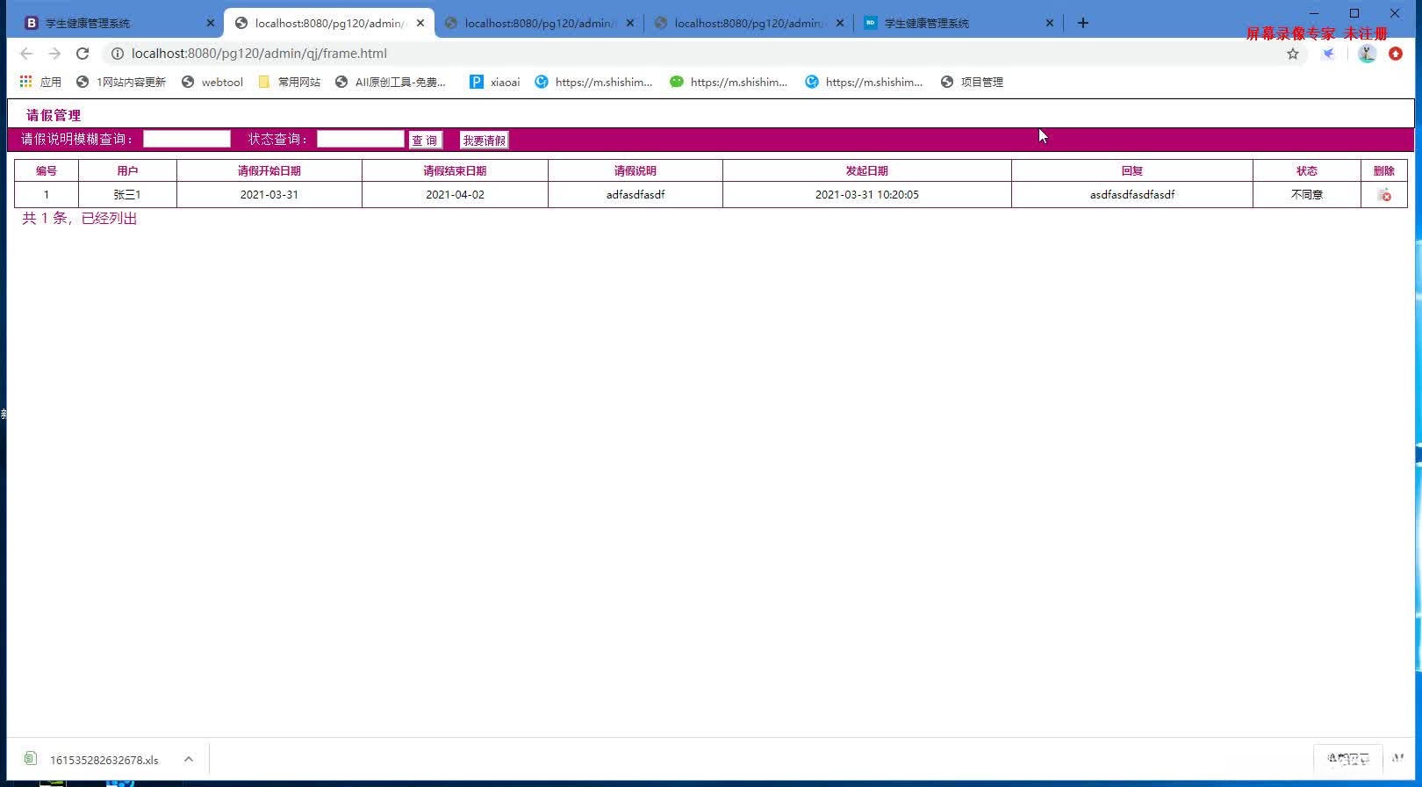1422x787 pixels.
Task: Click the 张三1 user cell
Action: (127, 194)
